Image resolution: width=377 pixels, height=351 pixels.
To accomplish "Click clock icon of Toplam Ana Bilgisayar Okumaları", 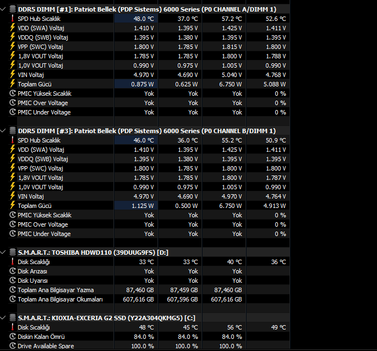I will (x=13, y=299).
